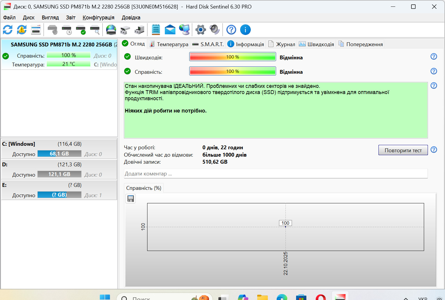Viewport: 445px width, 300px height.
Task: Click the envelope send email icon
Action: [x=170, y=30]
